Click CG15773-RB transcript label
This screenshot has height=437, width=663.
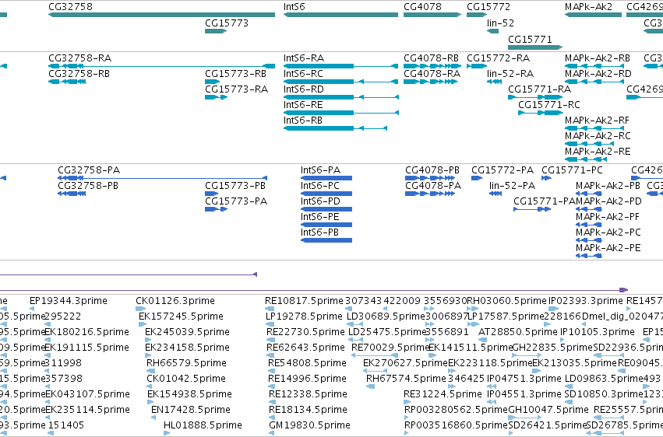(235, 74)
